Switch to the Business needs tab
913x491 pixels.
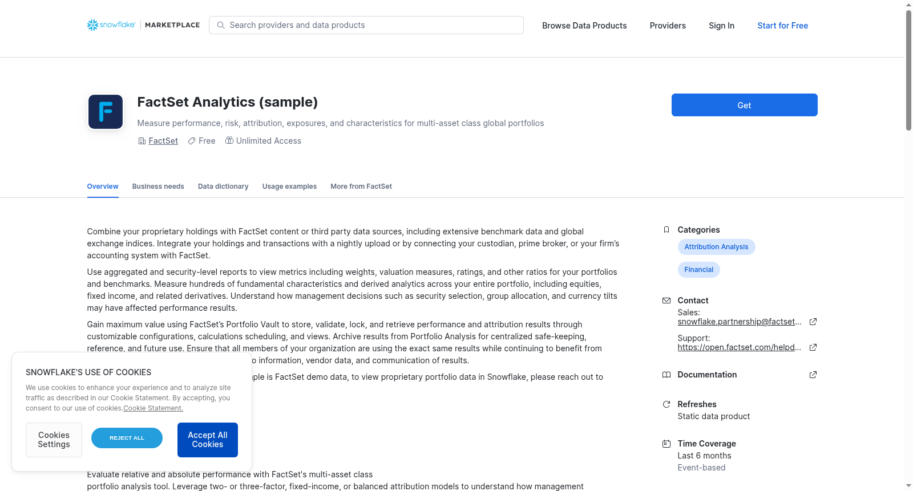click(x=158, y=186)
